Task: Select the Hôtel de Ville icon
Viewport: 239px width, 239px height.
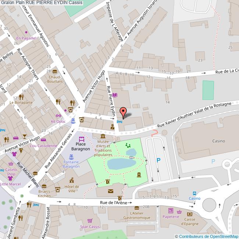Action: point(72,180)
